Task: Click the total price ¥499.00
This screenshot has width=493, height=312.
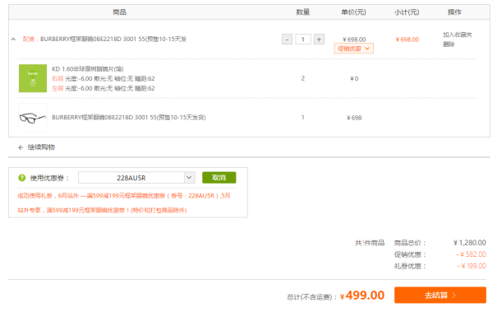Action: coord(362,296)
